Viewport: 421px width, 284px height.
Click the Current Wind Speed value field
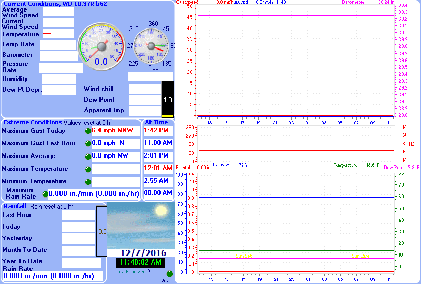pyautogui.click(x=58, y=23)
